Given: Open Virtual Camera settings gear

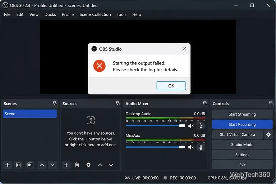Looking at the screenshot, I should (x=268, y=135).
